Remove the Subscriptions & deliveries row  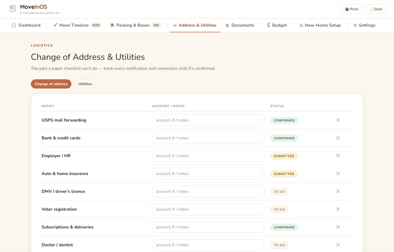[x=338, y=227]
